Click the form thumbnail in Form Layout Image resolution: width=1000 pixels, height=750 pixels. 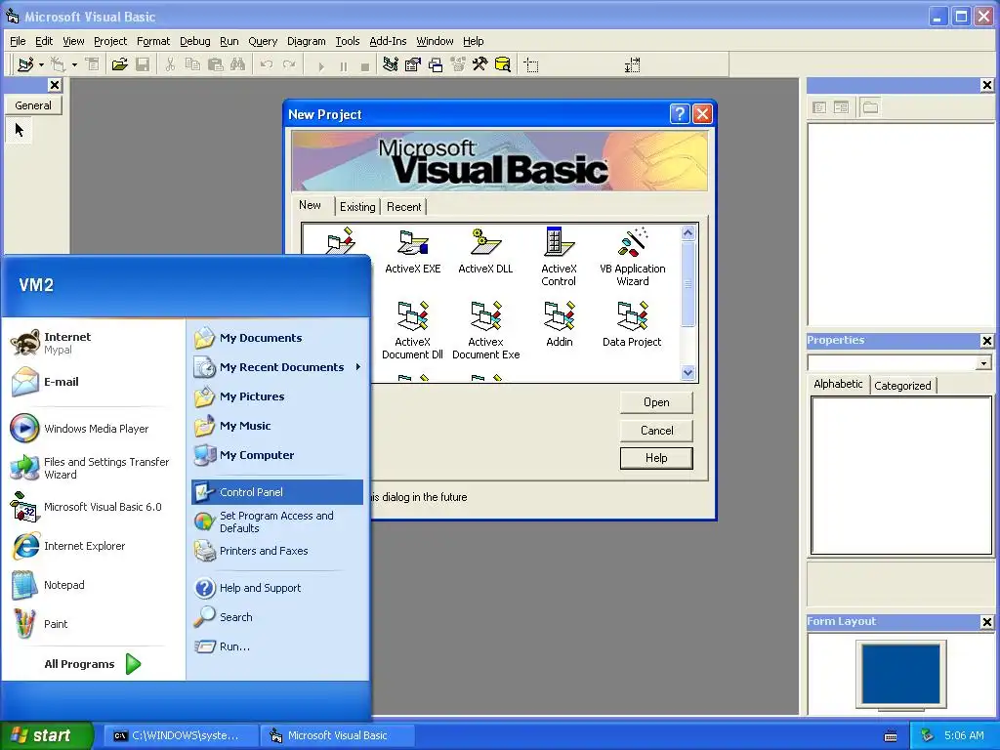(x=901, y=674)
